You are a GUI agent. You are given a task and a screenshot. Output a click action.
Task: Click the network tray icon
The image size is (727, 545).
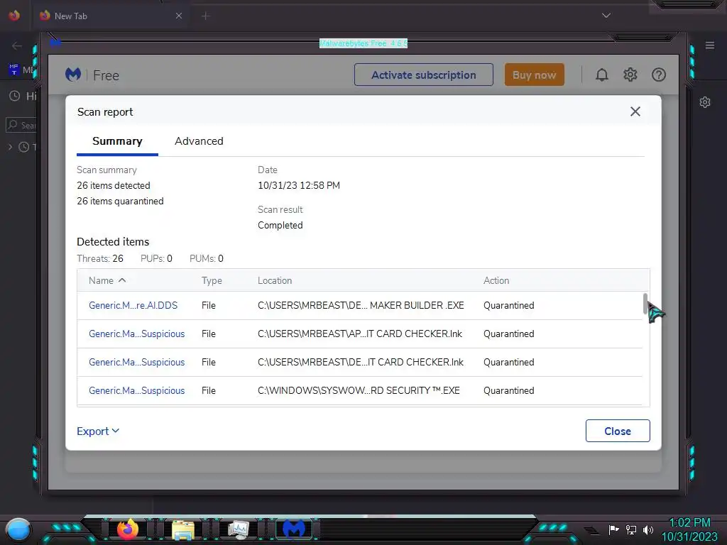[631, 529]
